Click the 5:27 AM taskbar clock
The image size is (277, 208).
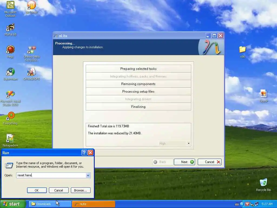point(267,204)
